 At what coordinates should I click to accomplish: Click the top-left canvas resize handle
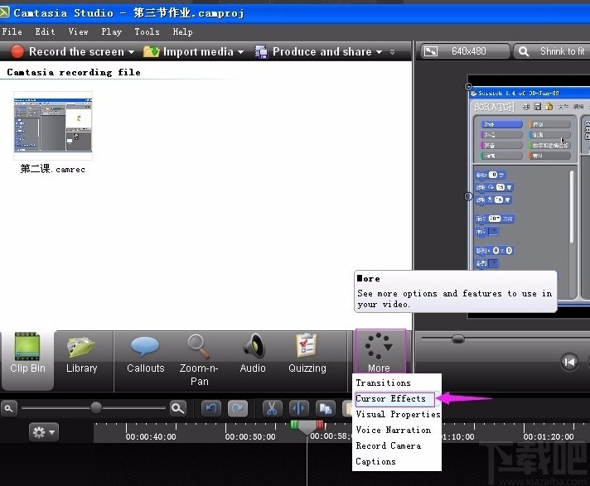click(x=468, y=86)
